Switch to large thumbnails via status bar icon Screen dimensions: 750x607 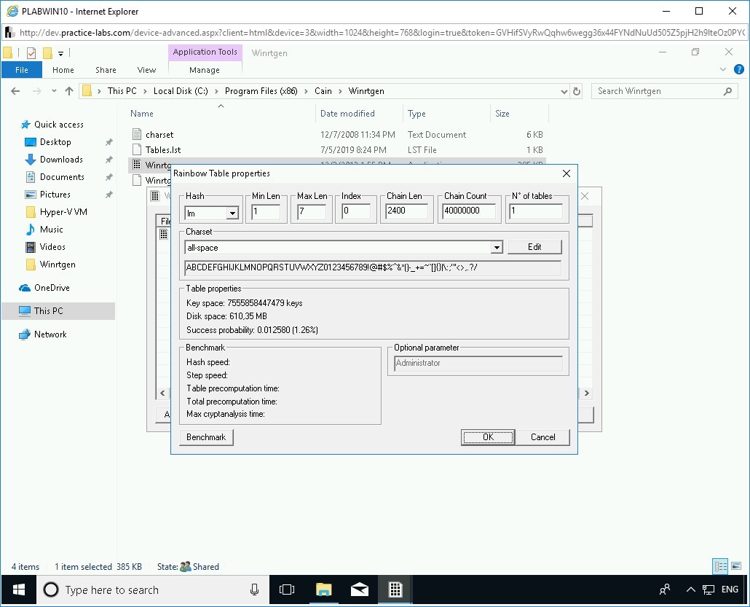point(735,566)
